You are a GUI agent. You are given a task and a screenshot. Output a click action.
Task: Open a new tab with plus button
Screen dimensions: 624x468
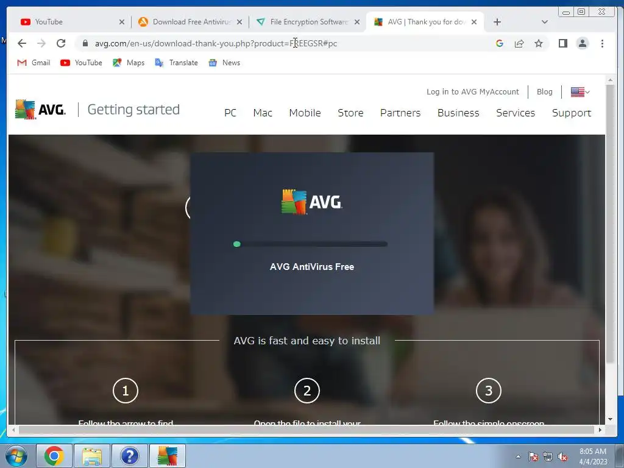(x=497, y=22)
